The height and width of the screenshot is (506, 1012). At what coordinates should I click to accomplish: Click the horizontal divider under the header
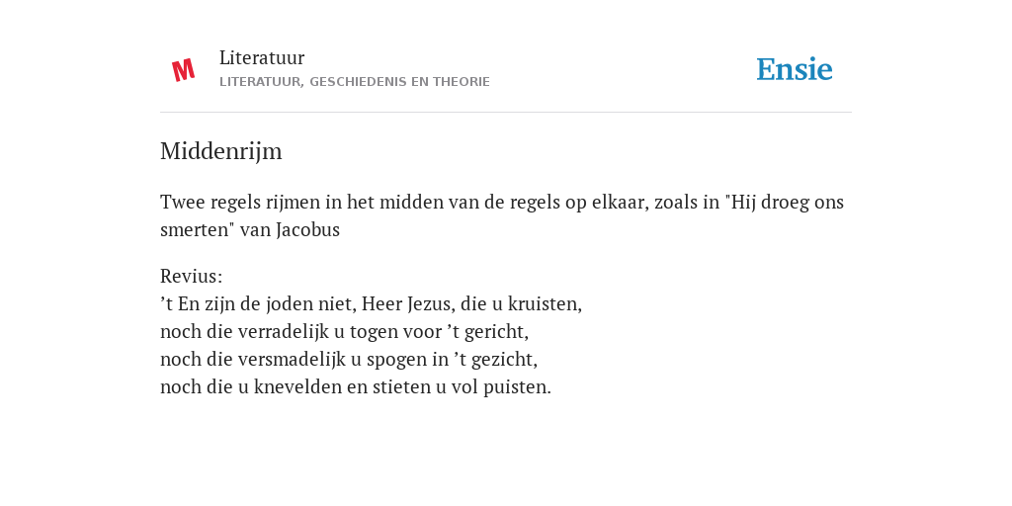(506, 113)
